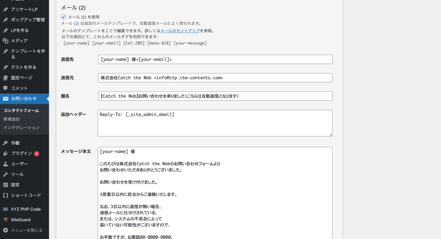Click the 追加ヘッダー text area

pos(215,123)
